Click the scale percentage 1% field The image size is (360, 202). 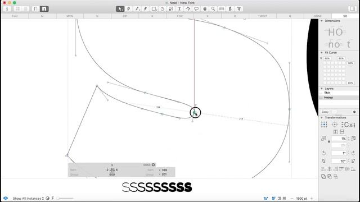point(339,139)
